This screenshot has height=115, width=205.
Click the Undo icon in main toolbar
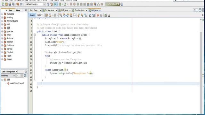click(18, 4)
